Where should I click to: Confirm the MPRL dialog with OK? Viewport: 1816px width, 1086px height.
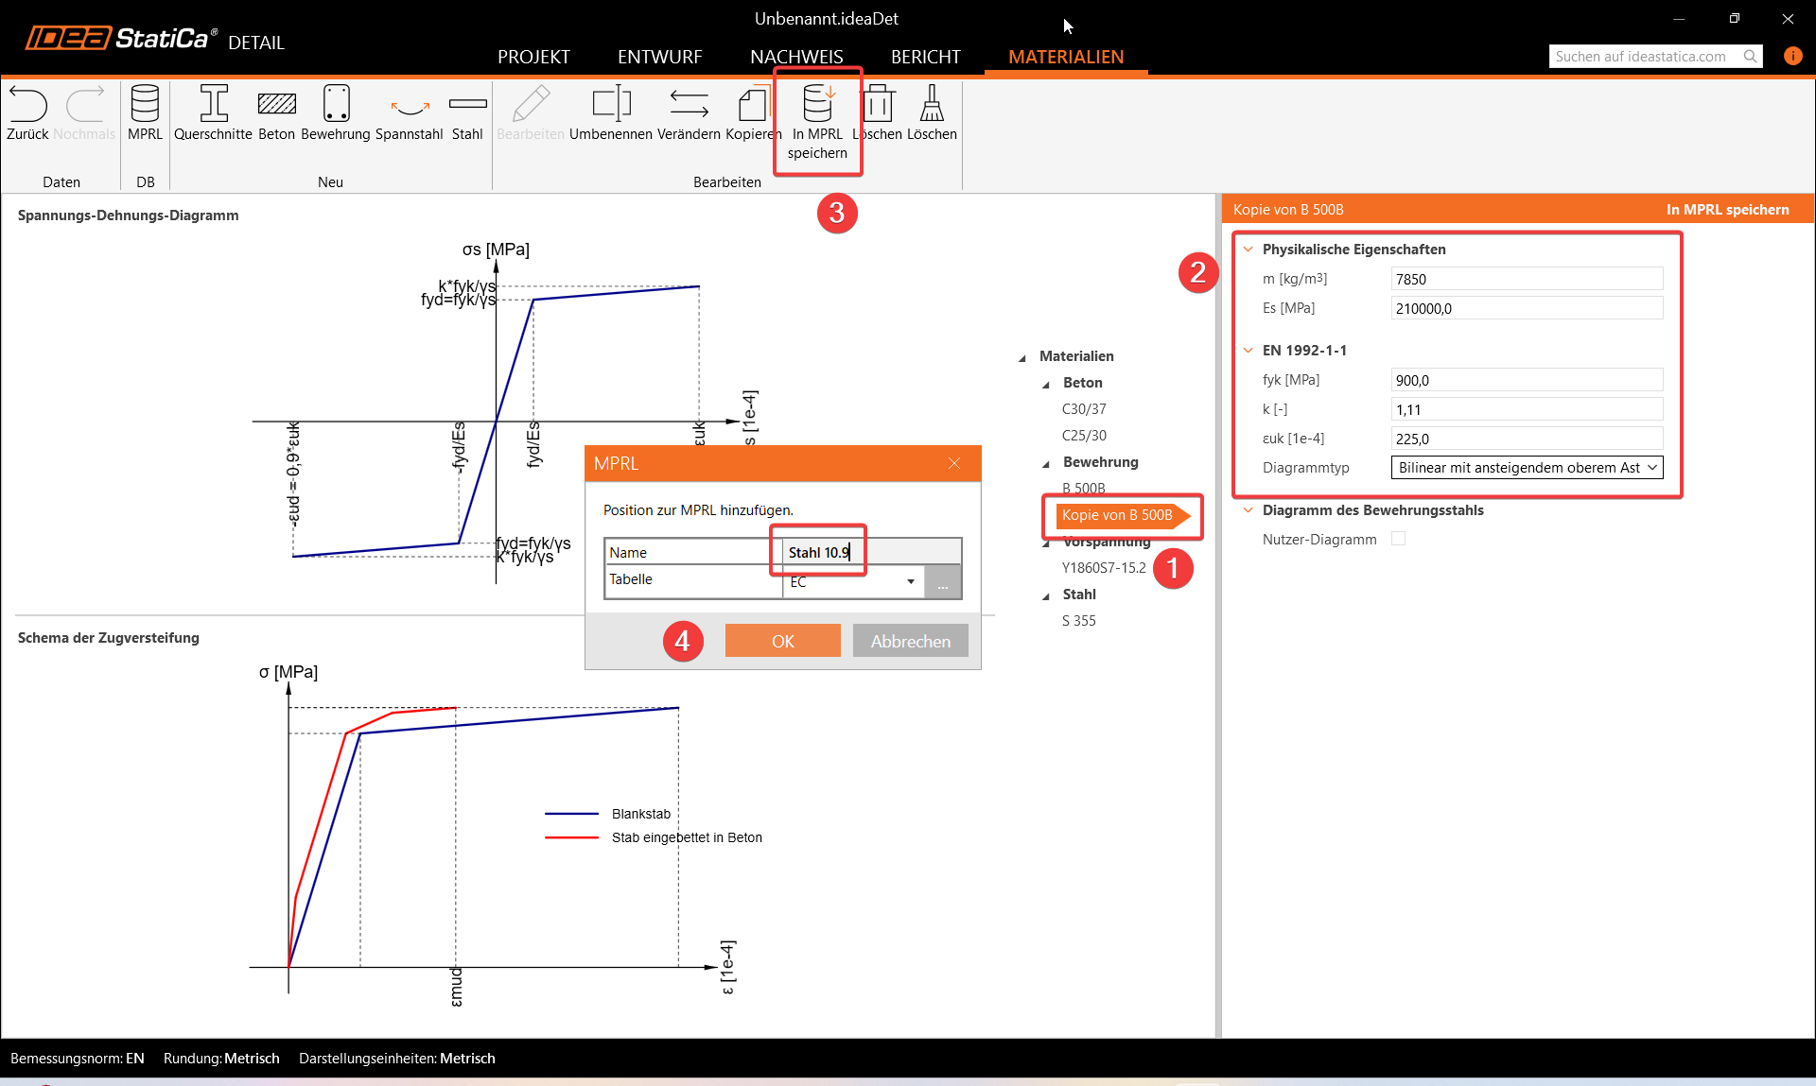[x=782, y=641]
